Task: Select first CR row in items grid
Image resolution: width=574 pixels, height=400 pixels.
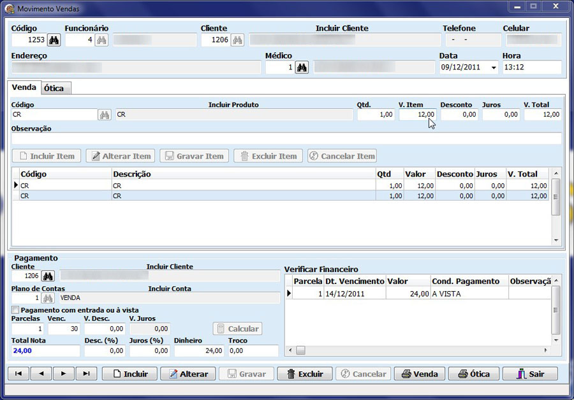Action: [281, 186]
